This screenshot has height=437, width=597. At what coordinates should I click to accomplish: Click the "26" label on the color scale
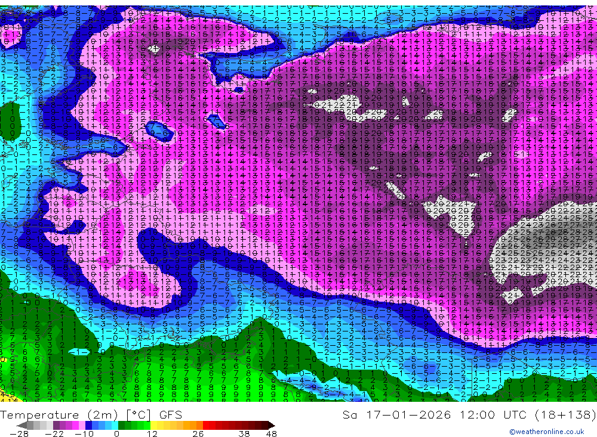click(x=198, y=434)
